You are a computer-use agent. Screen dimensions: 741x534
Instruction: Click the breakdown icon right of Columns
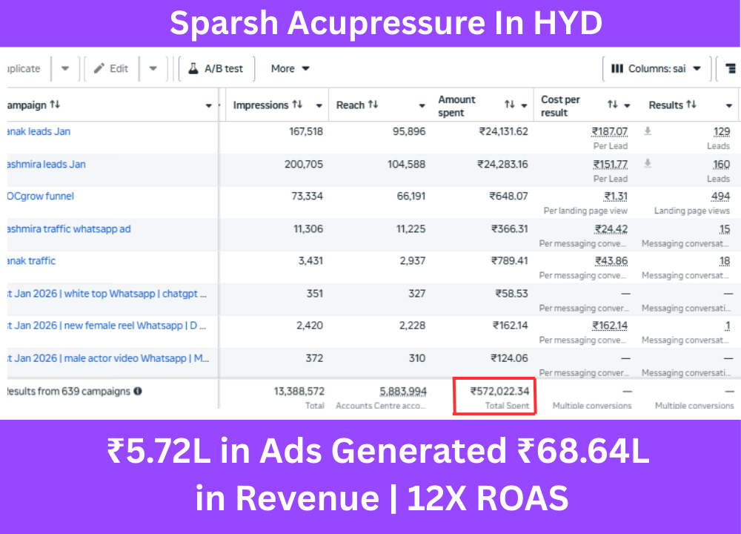pyautogui.click(x=731, y=68)
